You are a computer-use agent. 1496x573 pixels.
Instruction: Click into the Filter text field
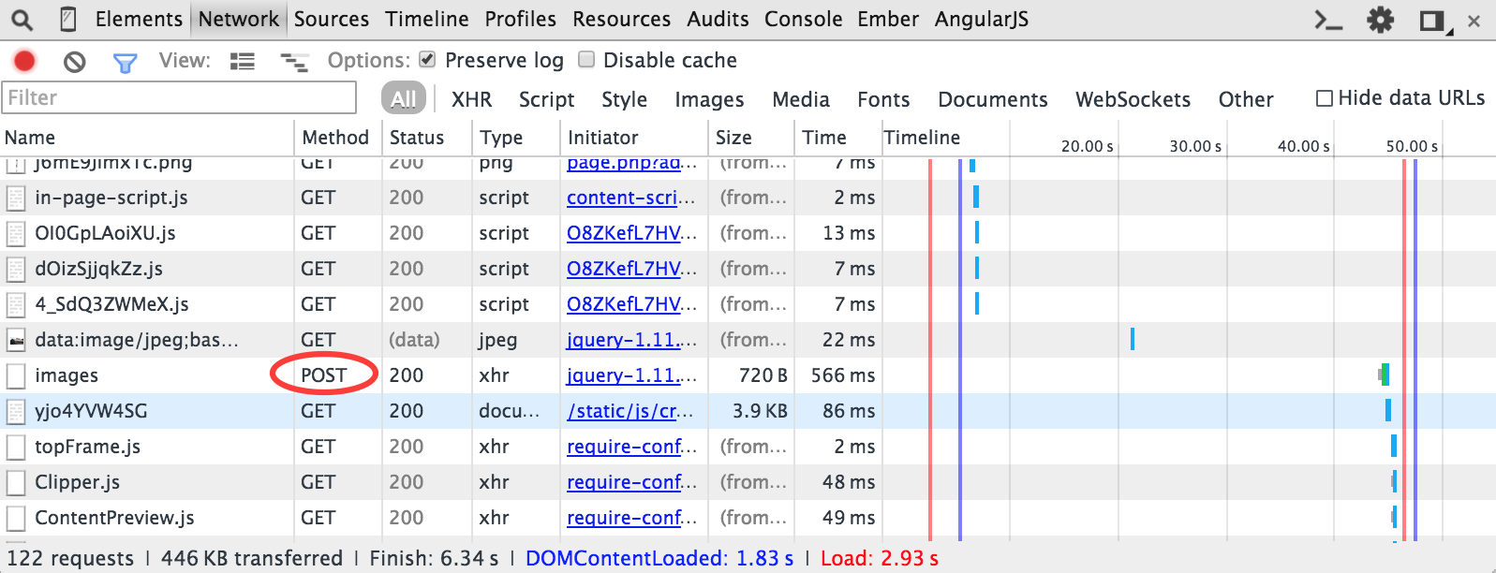point(180,97)
